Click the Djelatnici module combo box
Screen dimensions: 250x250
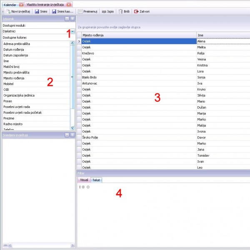pyautogui.click(x=38, y=31)
